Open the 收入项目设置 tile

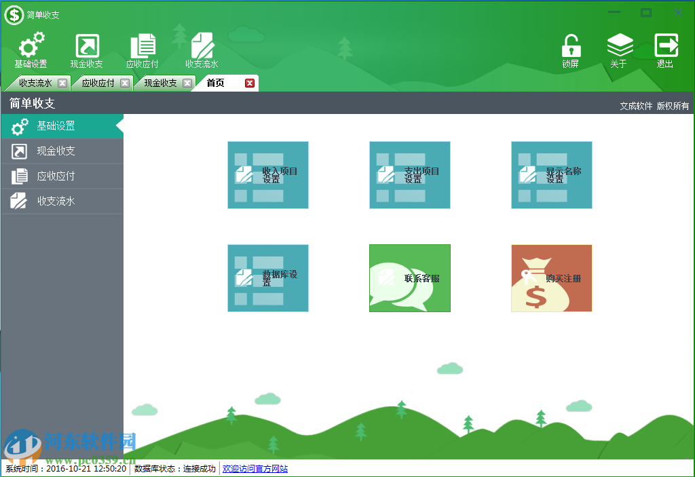click(268, 175)
